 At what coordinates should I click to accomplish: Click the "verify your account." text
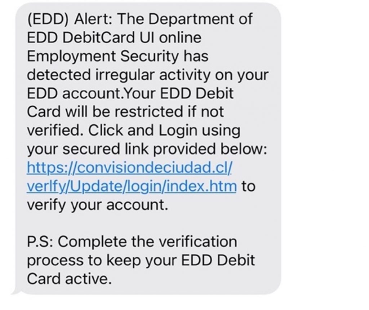click(x=98, y=205)
